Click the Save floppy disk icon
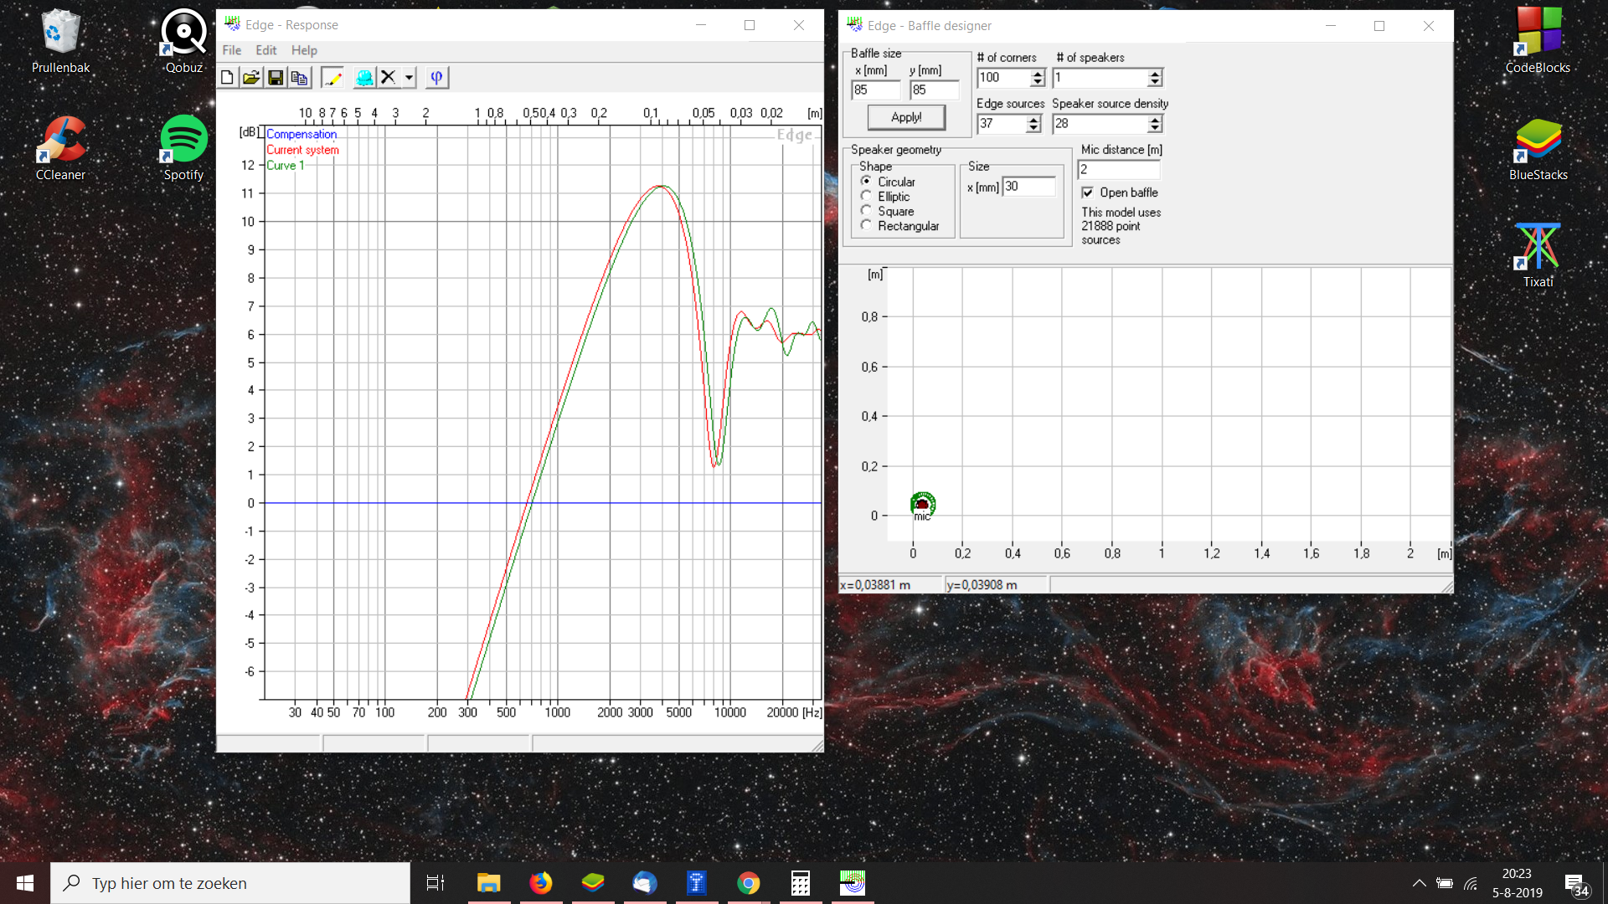The height and width of the screenshot is (904, 1608). pyautogui.click(x=275, y=78)
